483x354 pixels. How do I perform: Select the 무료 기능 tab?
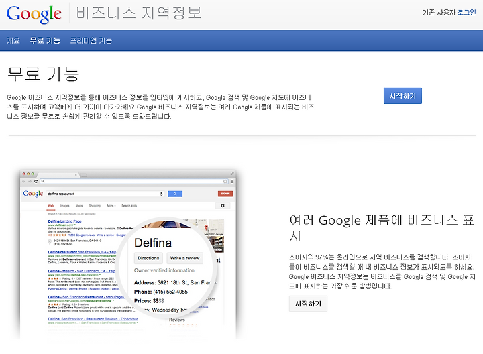click(x=45, y=40)
